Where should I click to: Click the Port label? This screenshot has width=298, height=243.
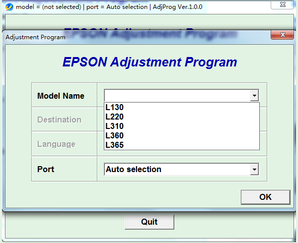click(x=46, y=169)
